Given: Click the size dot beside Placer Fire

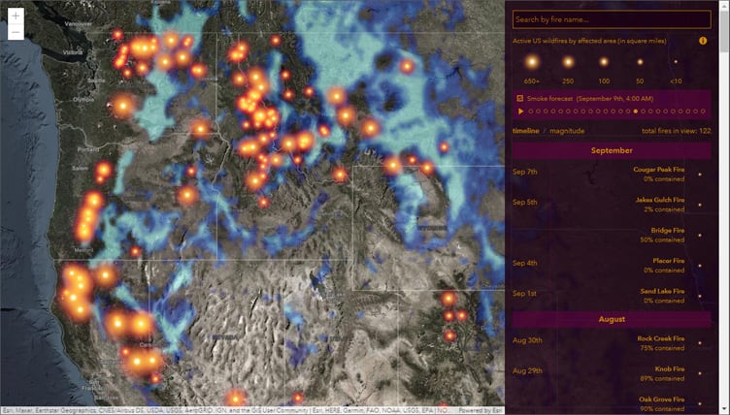Looking at the screenshot, I should 700,266.
